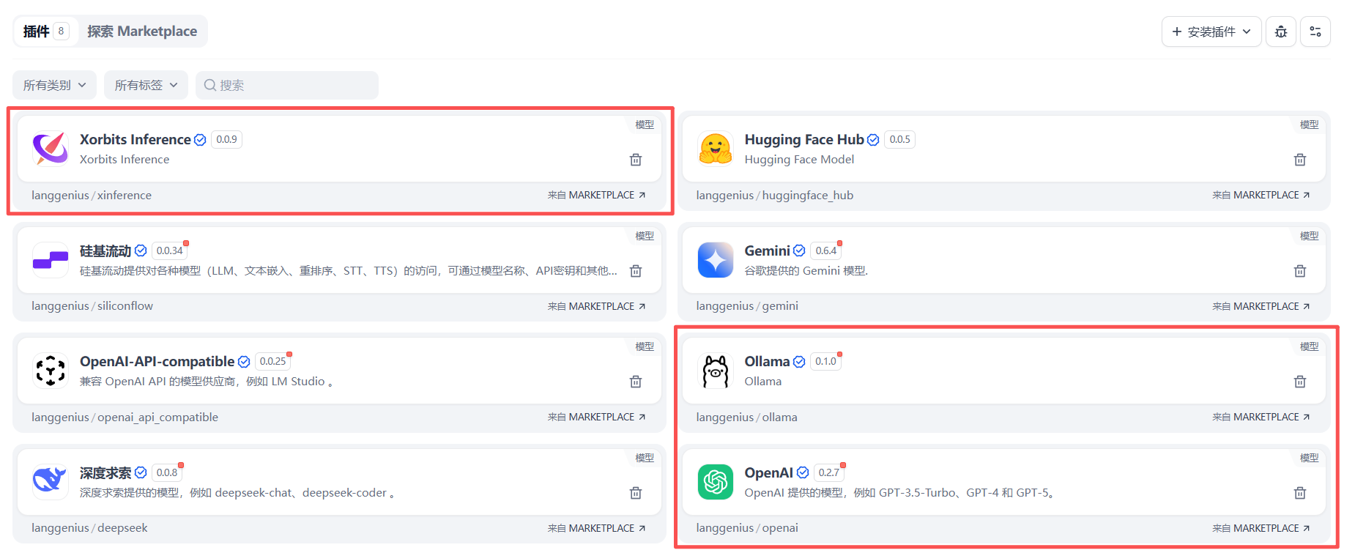The height and width of the screenshot is (553, 1355).
Task: Click version badge 0.2.7 of OpenAI
Action: [829, 472]
